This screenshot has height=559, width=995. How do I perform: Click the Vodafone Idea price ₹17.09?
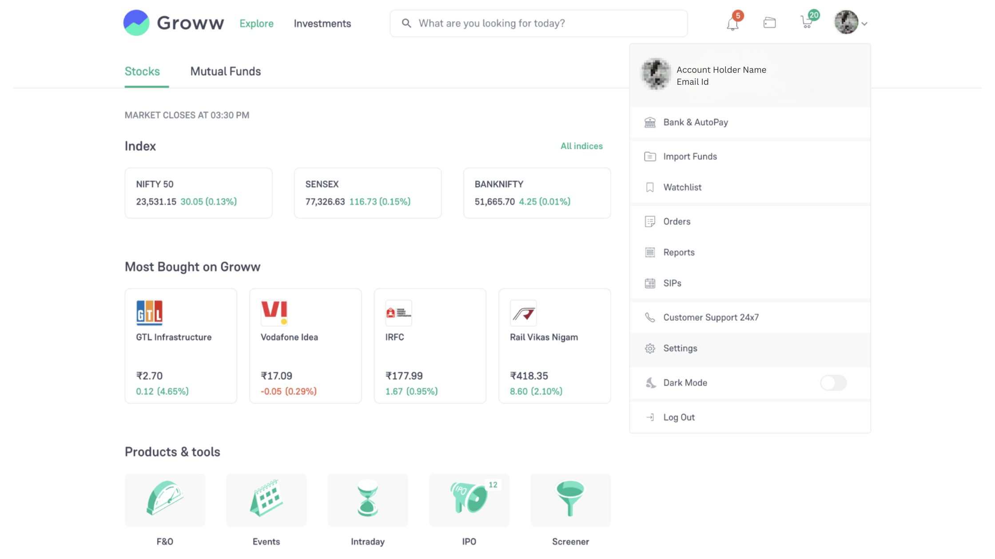[x=276, y=376]
